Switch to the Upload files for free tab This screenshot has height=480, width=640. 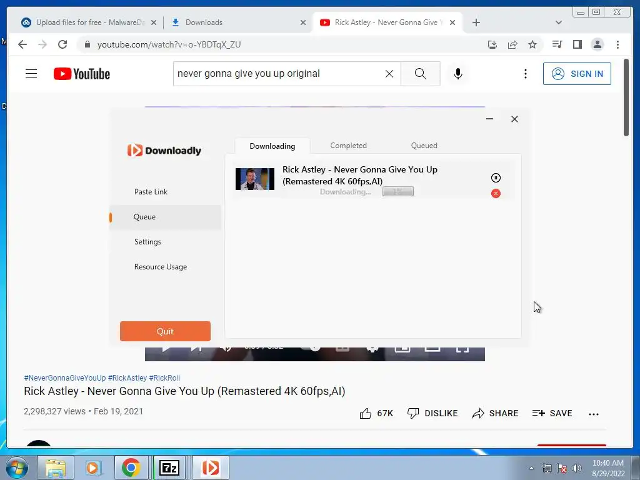(x=89, y=22)
